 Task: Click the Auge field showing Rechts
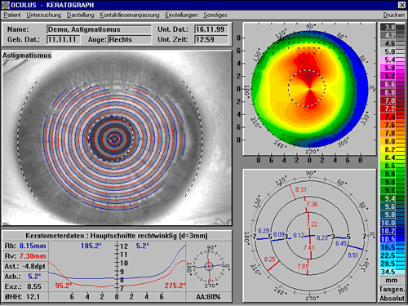pos(130,39)
